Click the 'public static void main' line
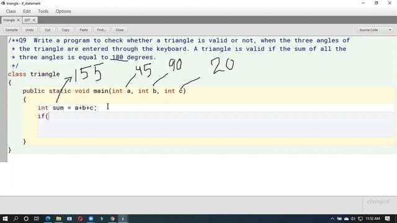Screen dimensions: 397x223 pyautogui.click(x=104, y=91)
